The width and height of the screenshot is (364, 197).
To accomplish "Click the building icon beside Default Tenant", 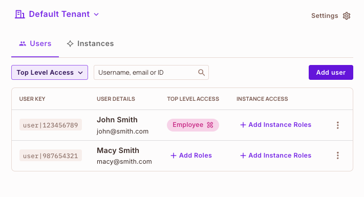I will (x=20, y=14).
